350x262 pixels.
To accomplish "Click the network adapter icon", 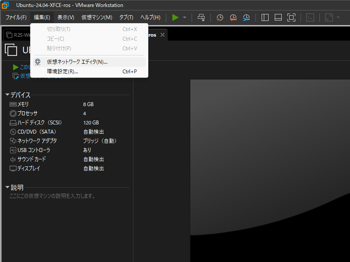I will (x=13, y=141).
